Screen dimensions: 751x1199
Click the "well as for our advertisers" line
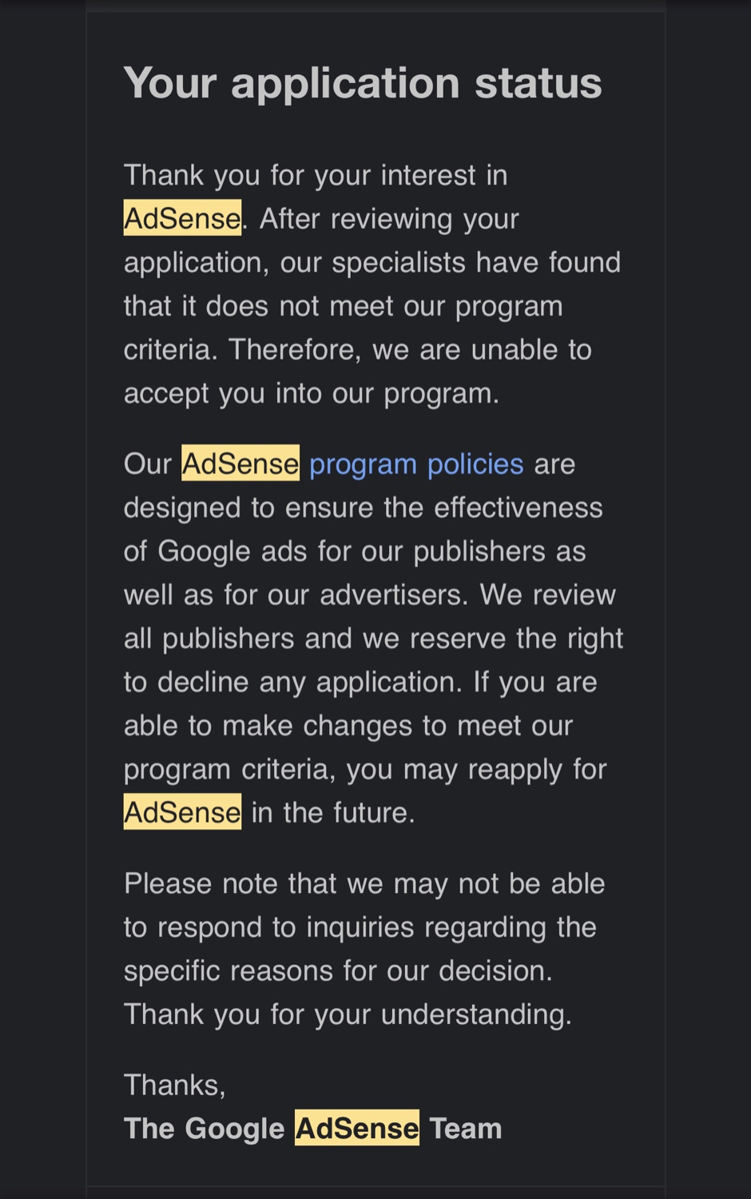click(370, 595)
